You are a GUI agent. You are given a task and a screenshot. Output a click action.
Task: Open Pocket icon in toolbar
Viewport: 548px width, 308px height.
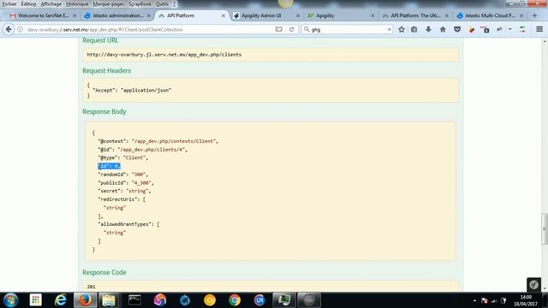457,30
